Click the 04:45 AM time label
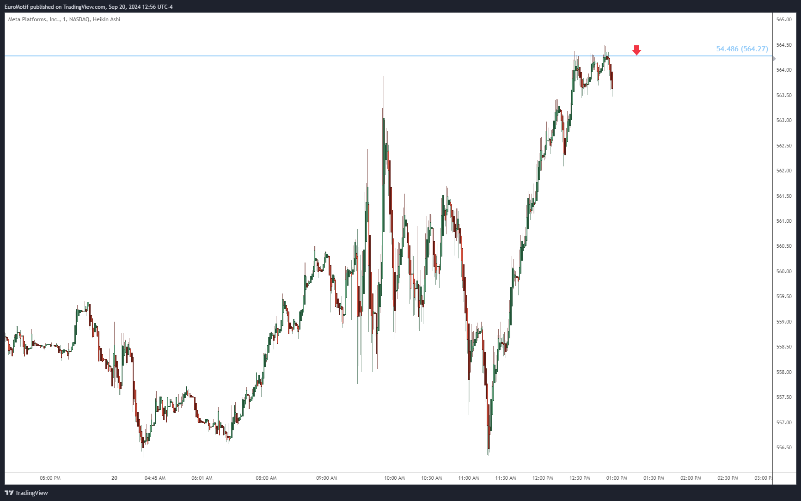The image size is (801, 501). point(155,478)
